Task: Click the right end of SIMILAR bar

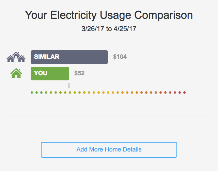Action: point(107,57)
